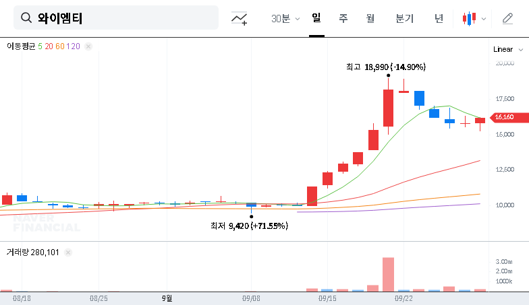This screenshot has width=529, height=305.
Task: Click the 9월 month axis label
Action: tap(167, 298)
